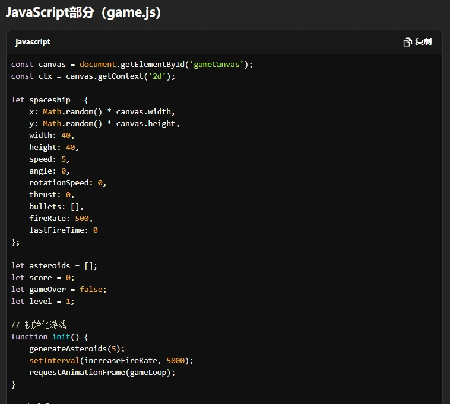This screenshot has width=450, height=404.
Task: Click the line y: Math.random() * canvas.height
Action: [104, 124]
